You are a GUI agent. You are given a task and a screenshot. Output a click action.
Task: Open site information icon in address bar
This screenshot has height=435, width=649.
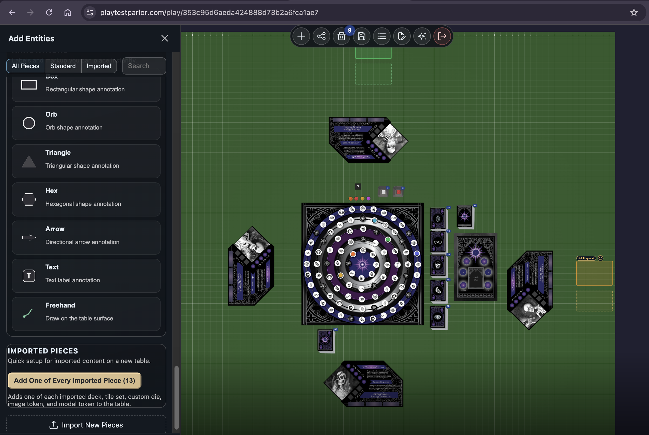pyautogui.click(x=90, y=12)
